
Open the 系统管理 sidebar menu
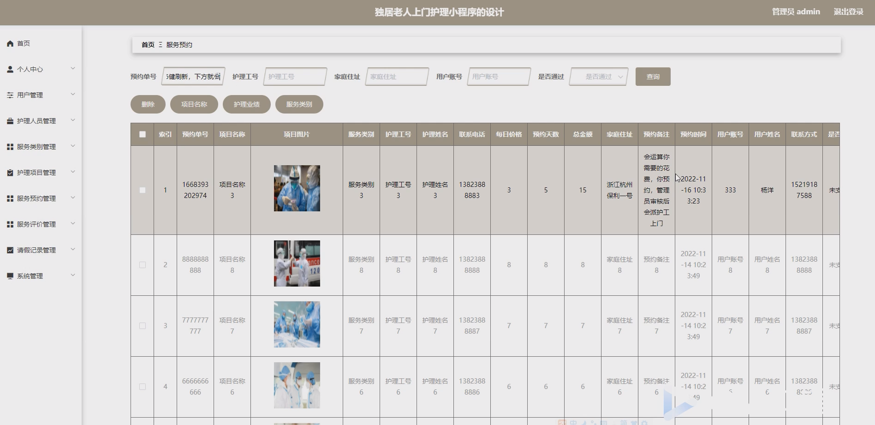coord(41,276)
